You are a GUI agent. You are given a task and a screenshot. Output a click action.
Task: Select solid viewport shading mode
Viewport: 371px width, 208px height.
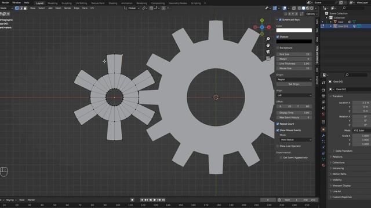[304, 8]
